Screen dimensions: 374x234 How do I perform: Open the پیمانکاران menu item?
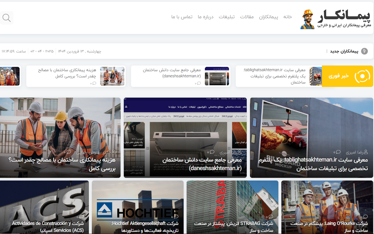(x=268, y=17)
